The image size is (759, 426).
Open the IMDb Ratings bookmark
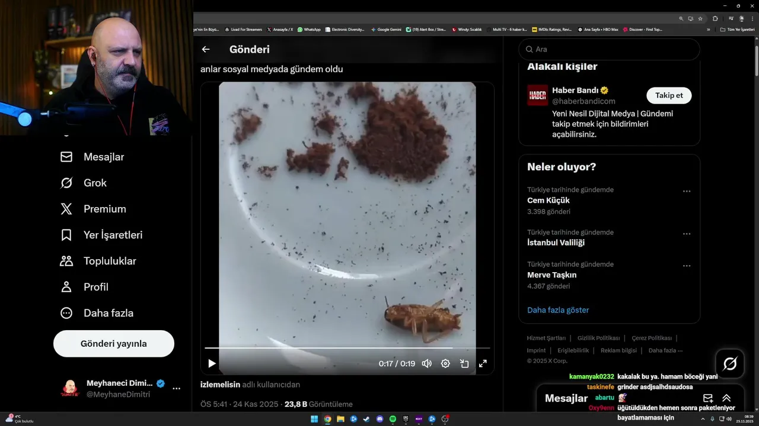click(x=552, y=29)
